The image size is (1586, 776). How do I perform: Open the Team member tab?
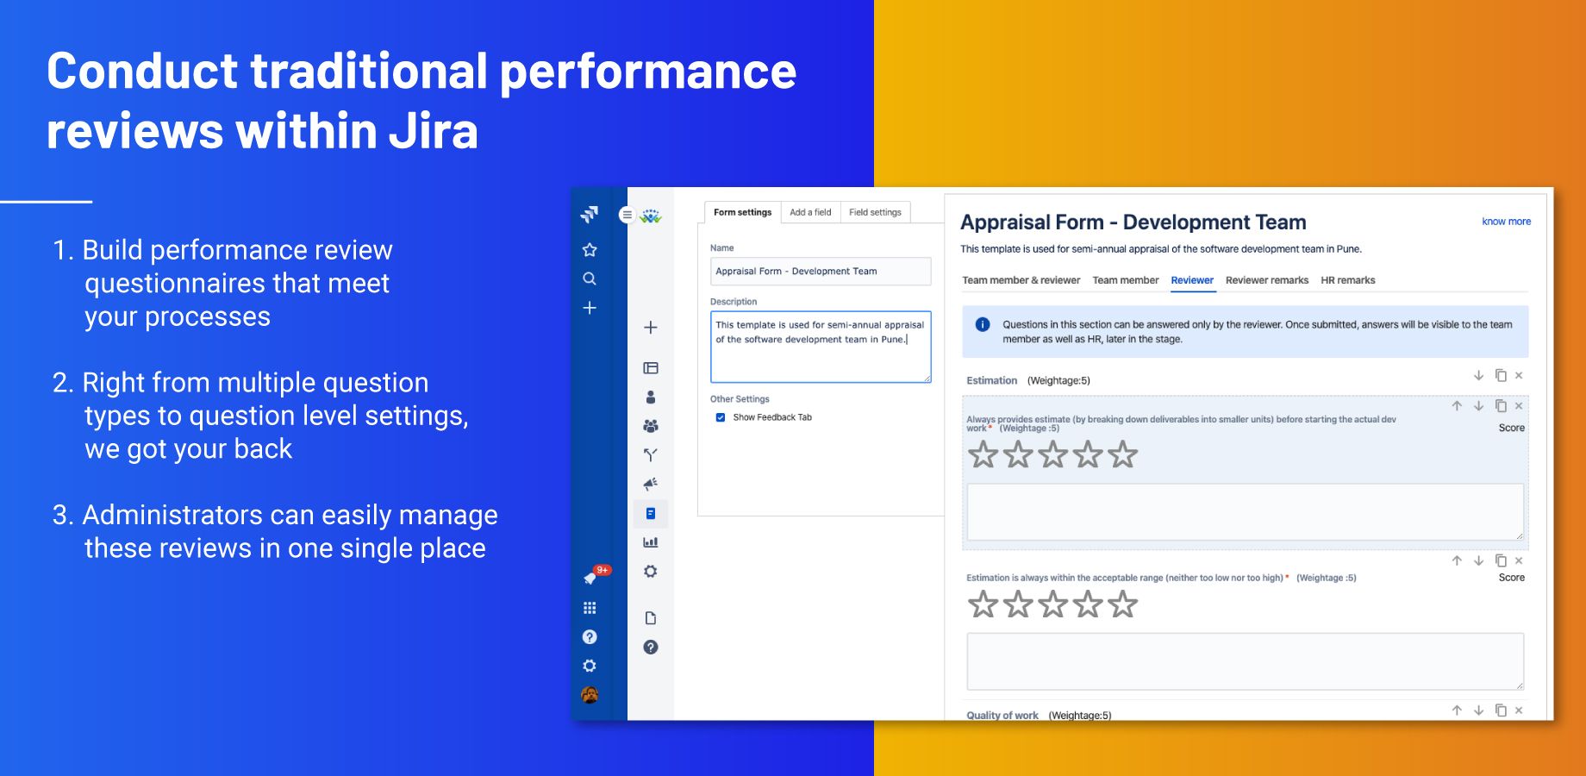point(1125,280)
